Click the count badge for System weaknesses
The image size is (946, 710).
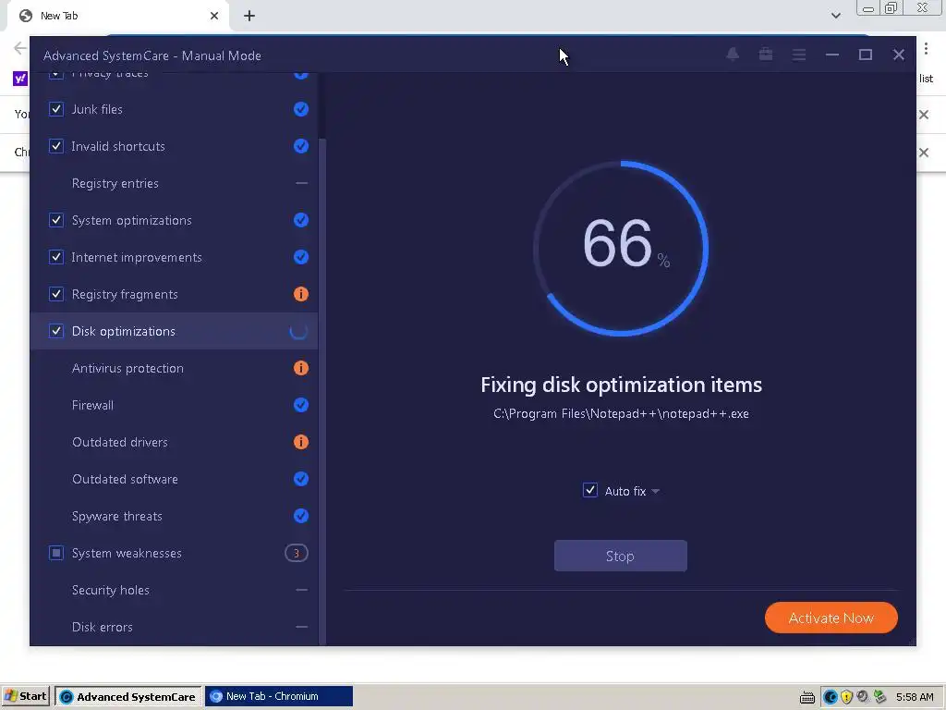297,553
